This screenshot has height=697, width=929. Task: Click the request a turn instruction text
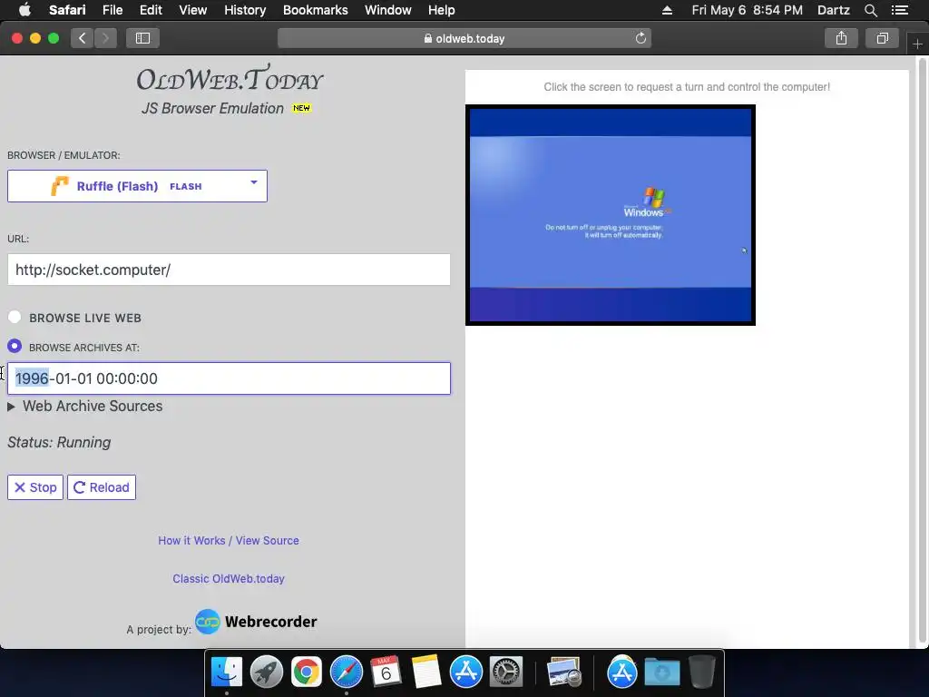pos(687,87)
